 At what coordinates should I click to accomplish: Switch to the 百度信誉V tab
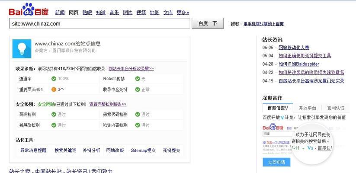pos(278,108)
